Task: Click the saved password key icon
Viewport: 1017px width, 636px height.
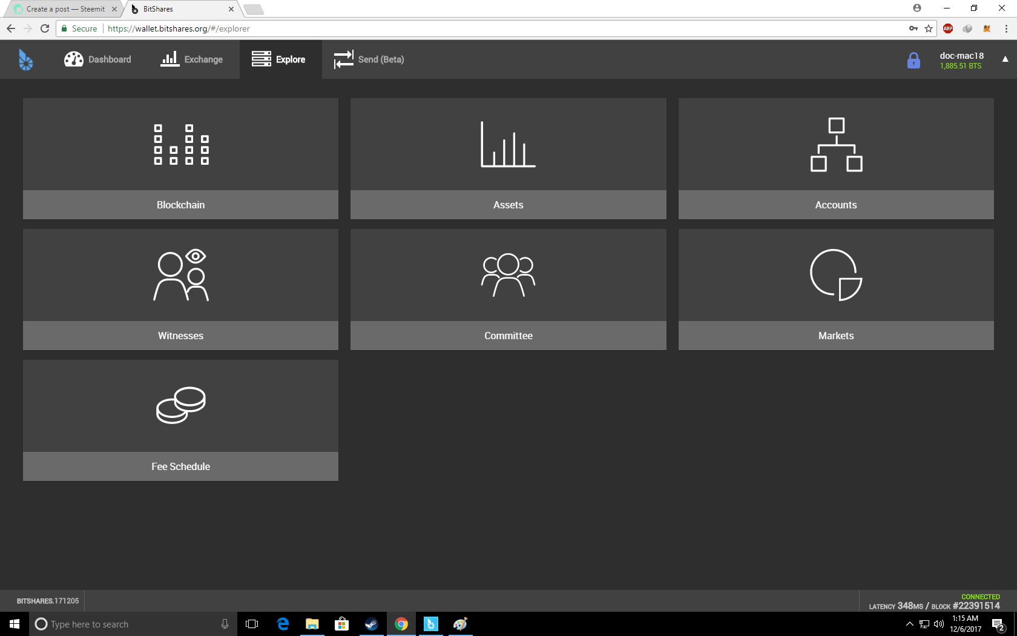Action: (x=913, y=28)
